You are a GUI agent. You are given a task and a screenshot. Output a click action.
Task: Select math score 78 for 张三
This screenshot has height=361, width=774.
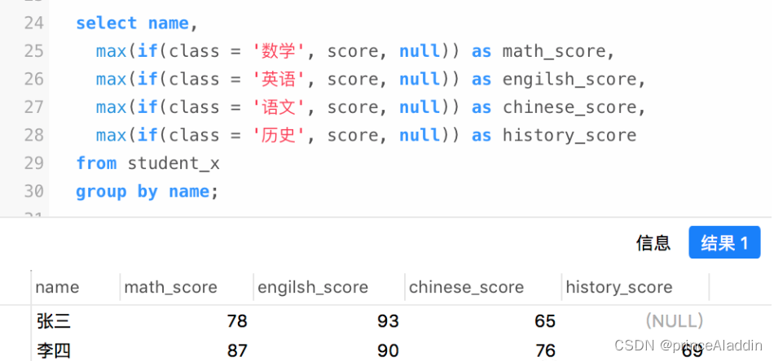(237, 322)
